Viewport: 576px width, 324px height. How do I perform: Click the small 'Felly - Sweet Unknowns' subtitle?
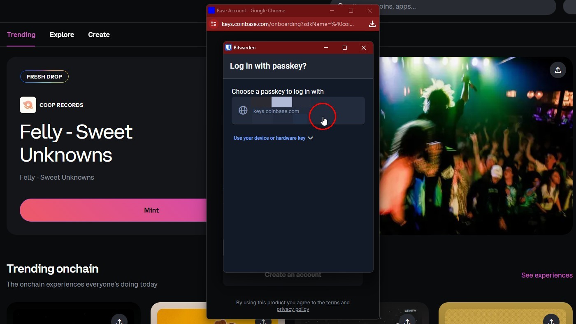(57, 177)
